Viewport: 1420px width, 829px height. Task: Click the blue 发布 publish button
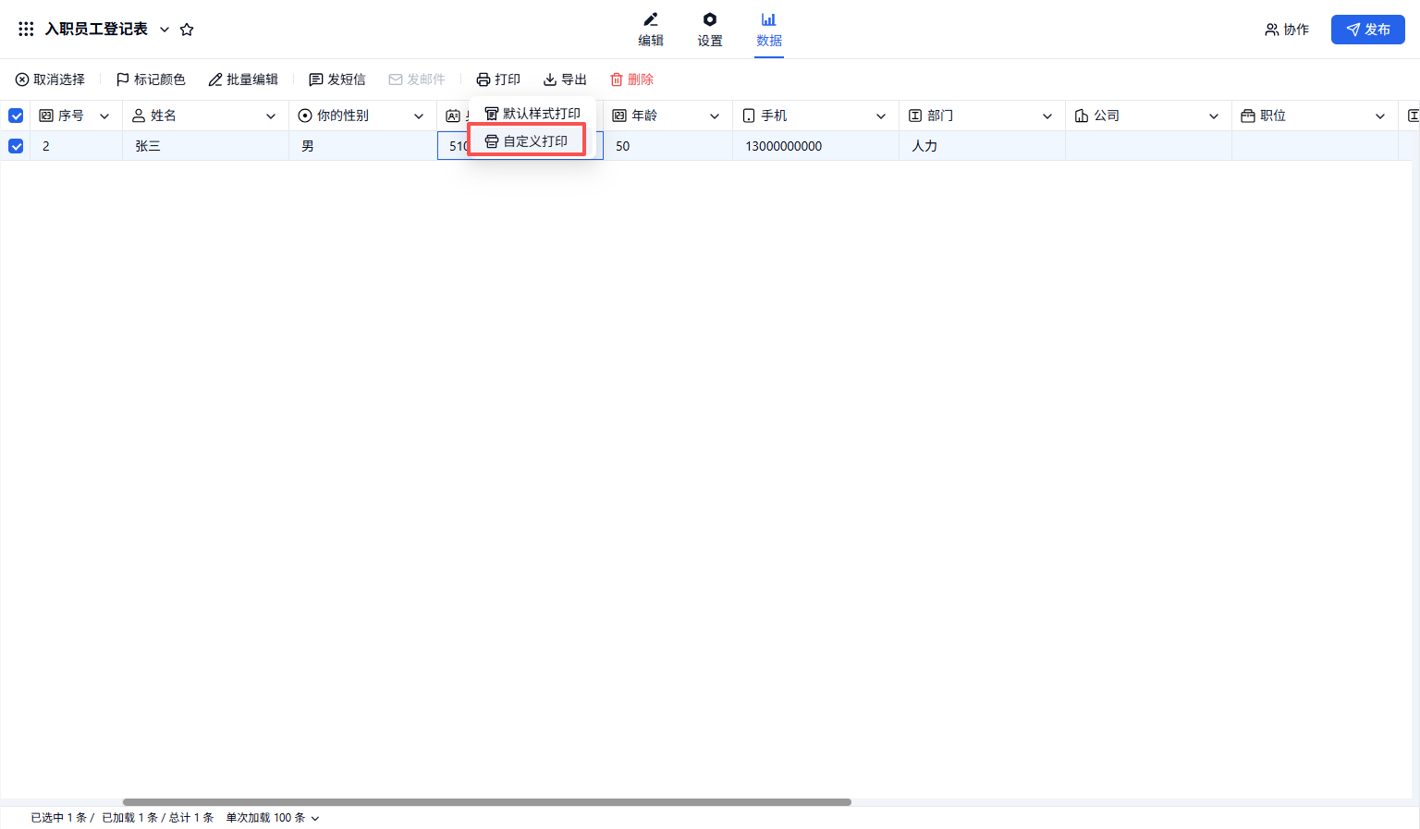(1367, 30)
